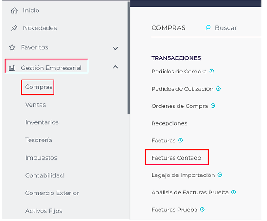Click the Gestión Empresarial chart icon
This screenshot has height=221, width=267.
pos(12,68)
